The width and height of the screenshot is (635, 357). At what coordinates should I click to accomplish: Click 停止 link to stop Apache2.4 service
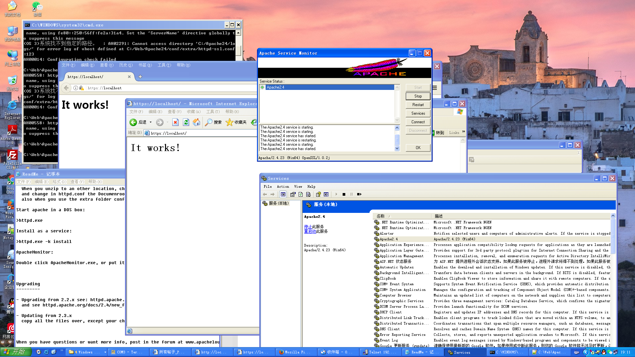(x=308, y=227)
